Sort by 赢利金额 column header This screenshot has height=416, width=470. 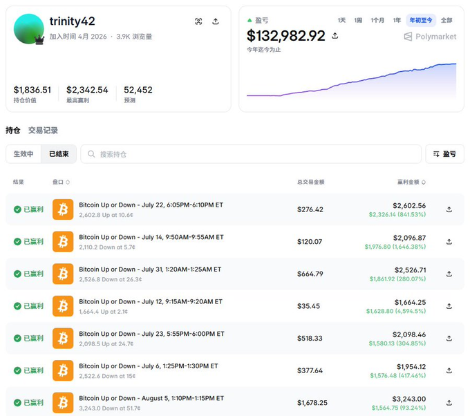click(x=411, y=182)
